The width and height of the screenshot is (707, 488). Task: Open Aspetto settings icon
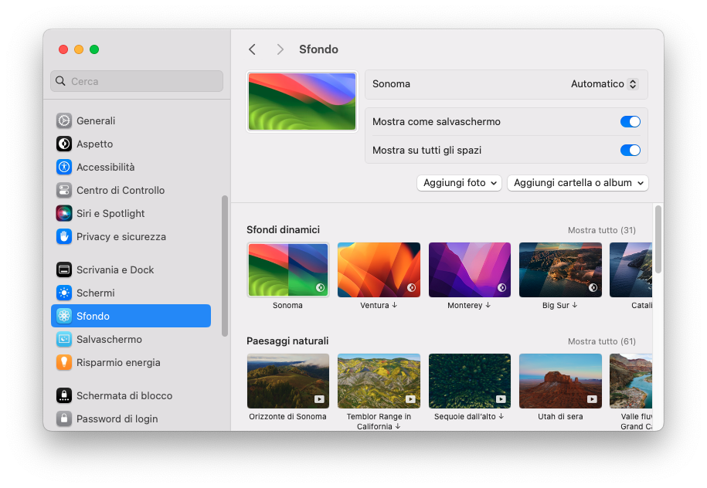pyautogui.click(x=64, y=144)
